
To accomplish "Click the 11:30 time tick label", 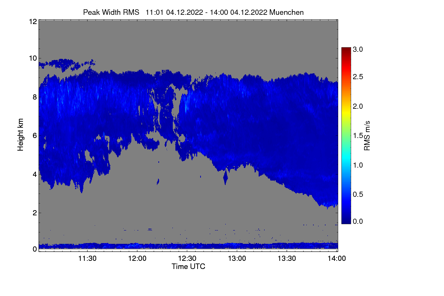I will [x=87, y=259].
